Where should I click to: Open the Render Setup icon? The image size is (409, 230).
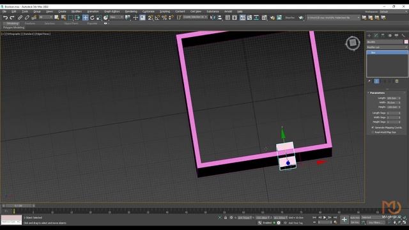click(272, 18)
